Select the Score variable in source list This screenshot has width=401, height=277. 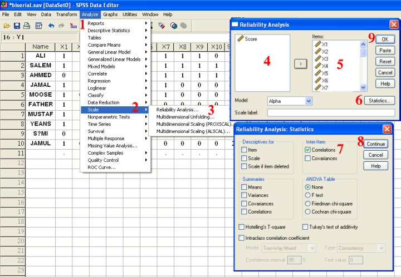[x=251, y=39]
